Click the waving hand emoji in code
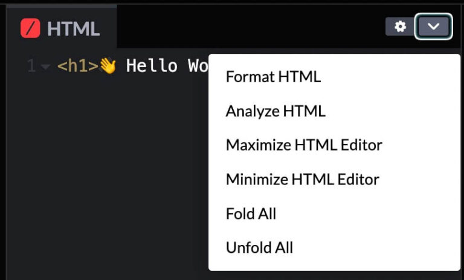Image resolution: width=464 pixels, height=280 pixels. (108, 66)
